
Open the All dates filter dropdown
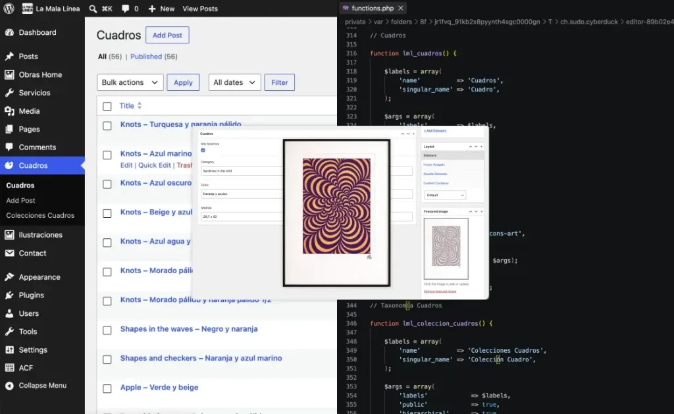pyautogui.click(x=235, y=82)
